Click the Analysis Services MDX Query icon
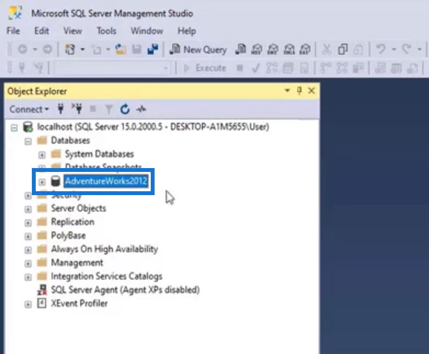The height and width of the screenshot is (354, 429). point(257,50)
